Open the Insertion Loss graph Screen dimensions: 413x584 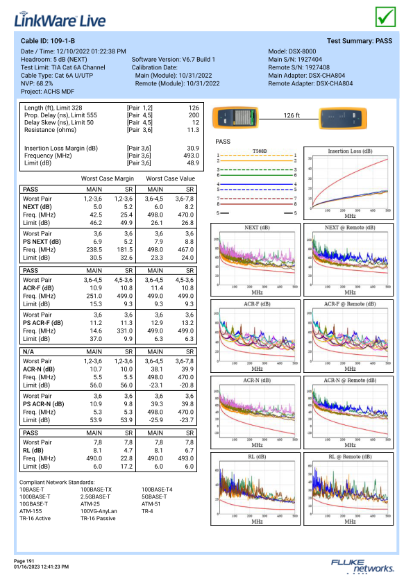coord(348,183)
